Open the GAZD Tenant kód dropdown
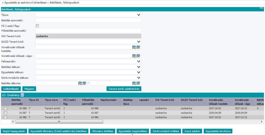 tap(139, 42)
